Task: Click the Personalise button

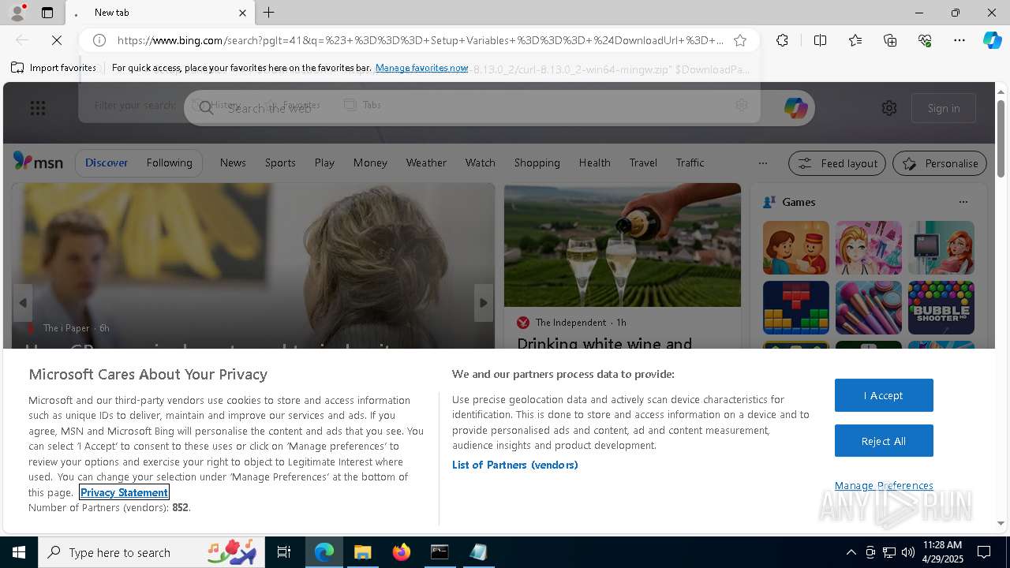Action: tap(940, 163)
